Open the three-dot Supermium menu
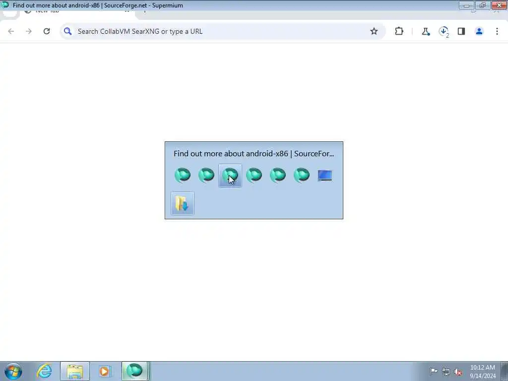 point(497,31)
